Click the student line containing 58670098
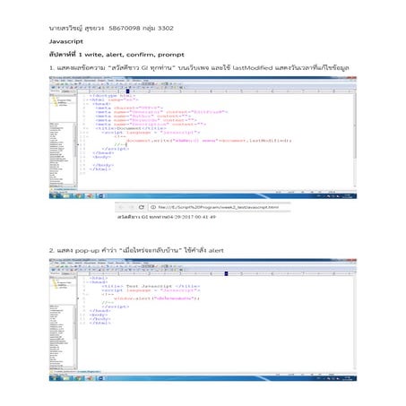This screenshot has width=406, height=406. (111, 28)
